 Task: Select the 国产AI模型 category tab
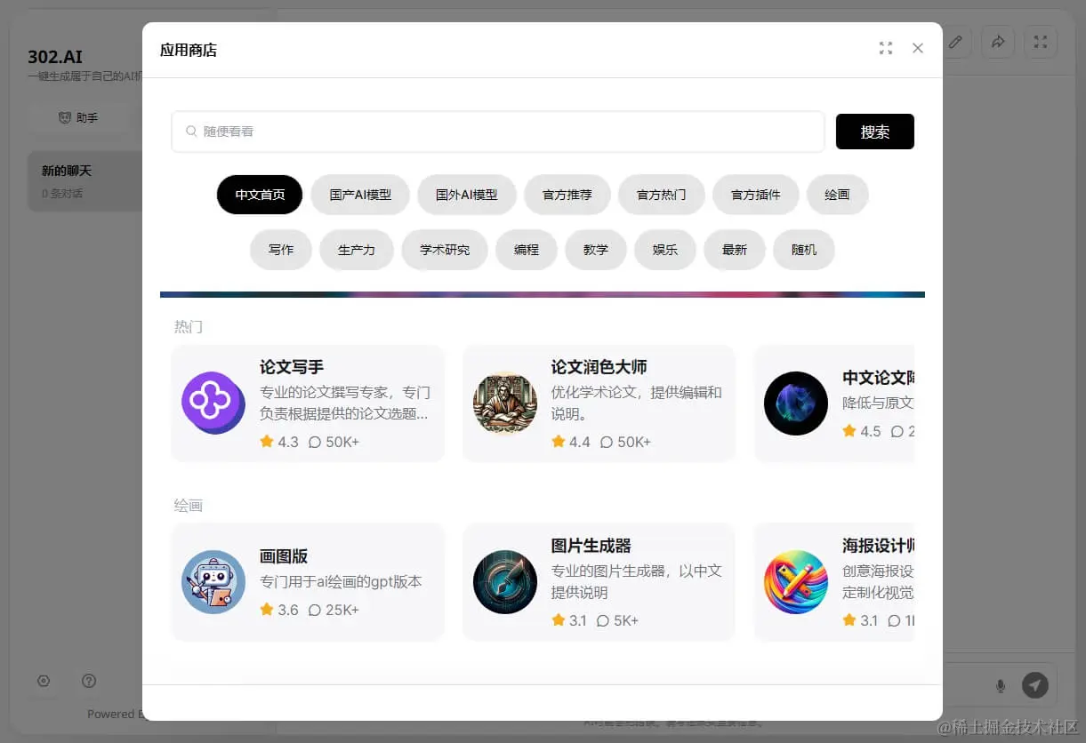[360, 195]
